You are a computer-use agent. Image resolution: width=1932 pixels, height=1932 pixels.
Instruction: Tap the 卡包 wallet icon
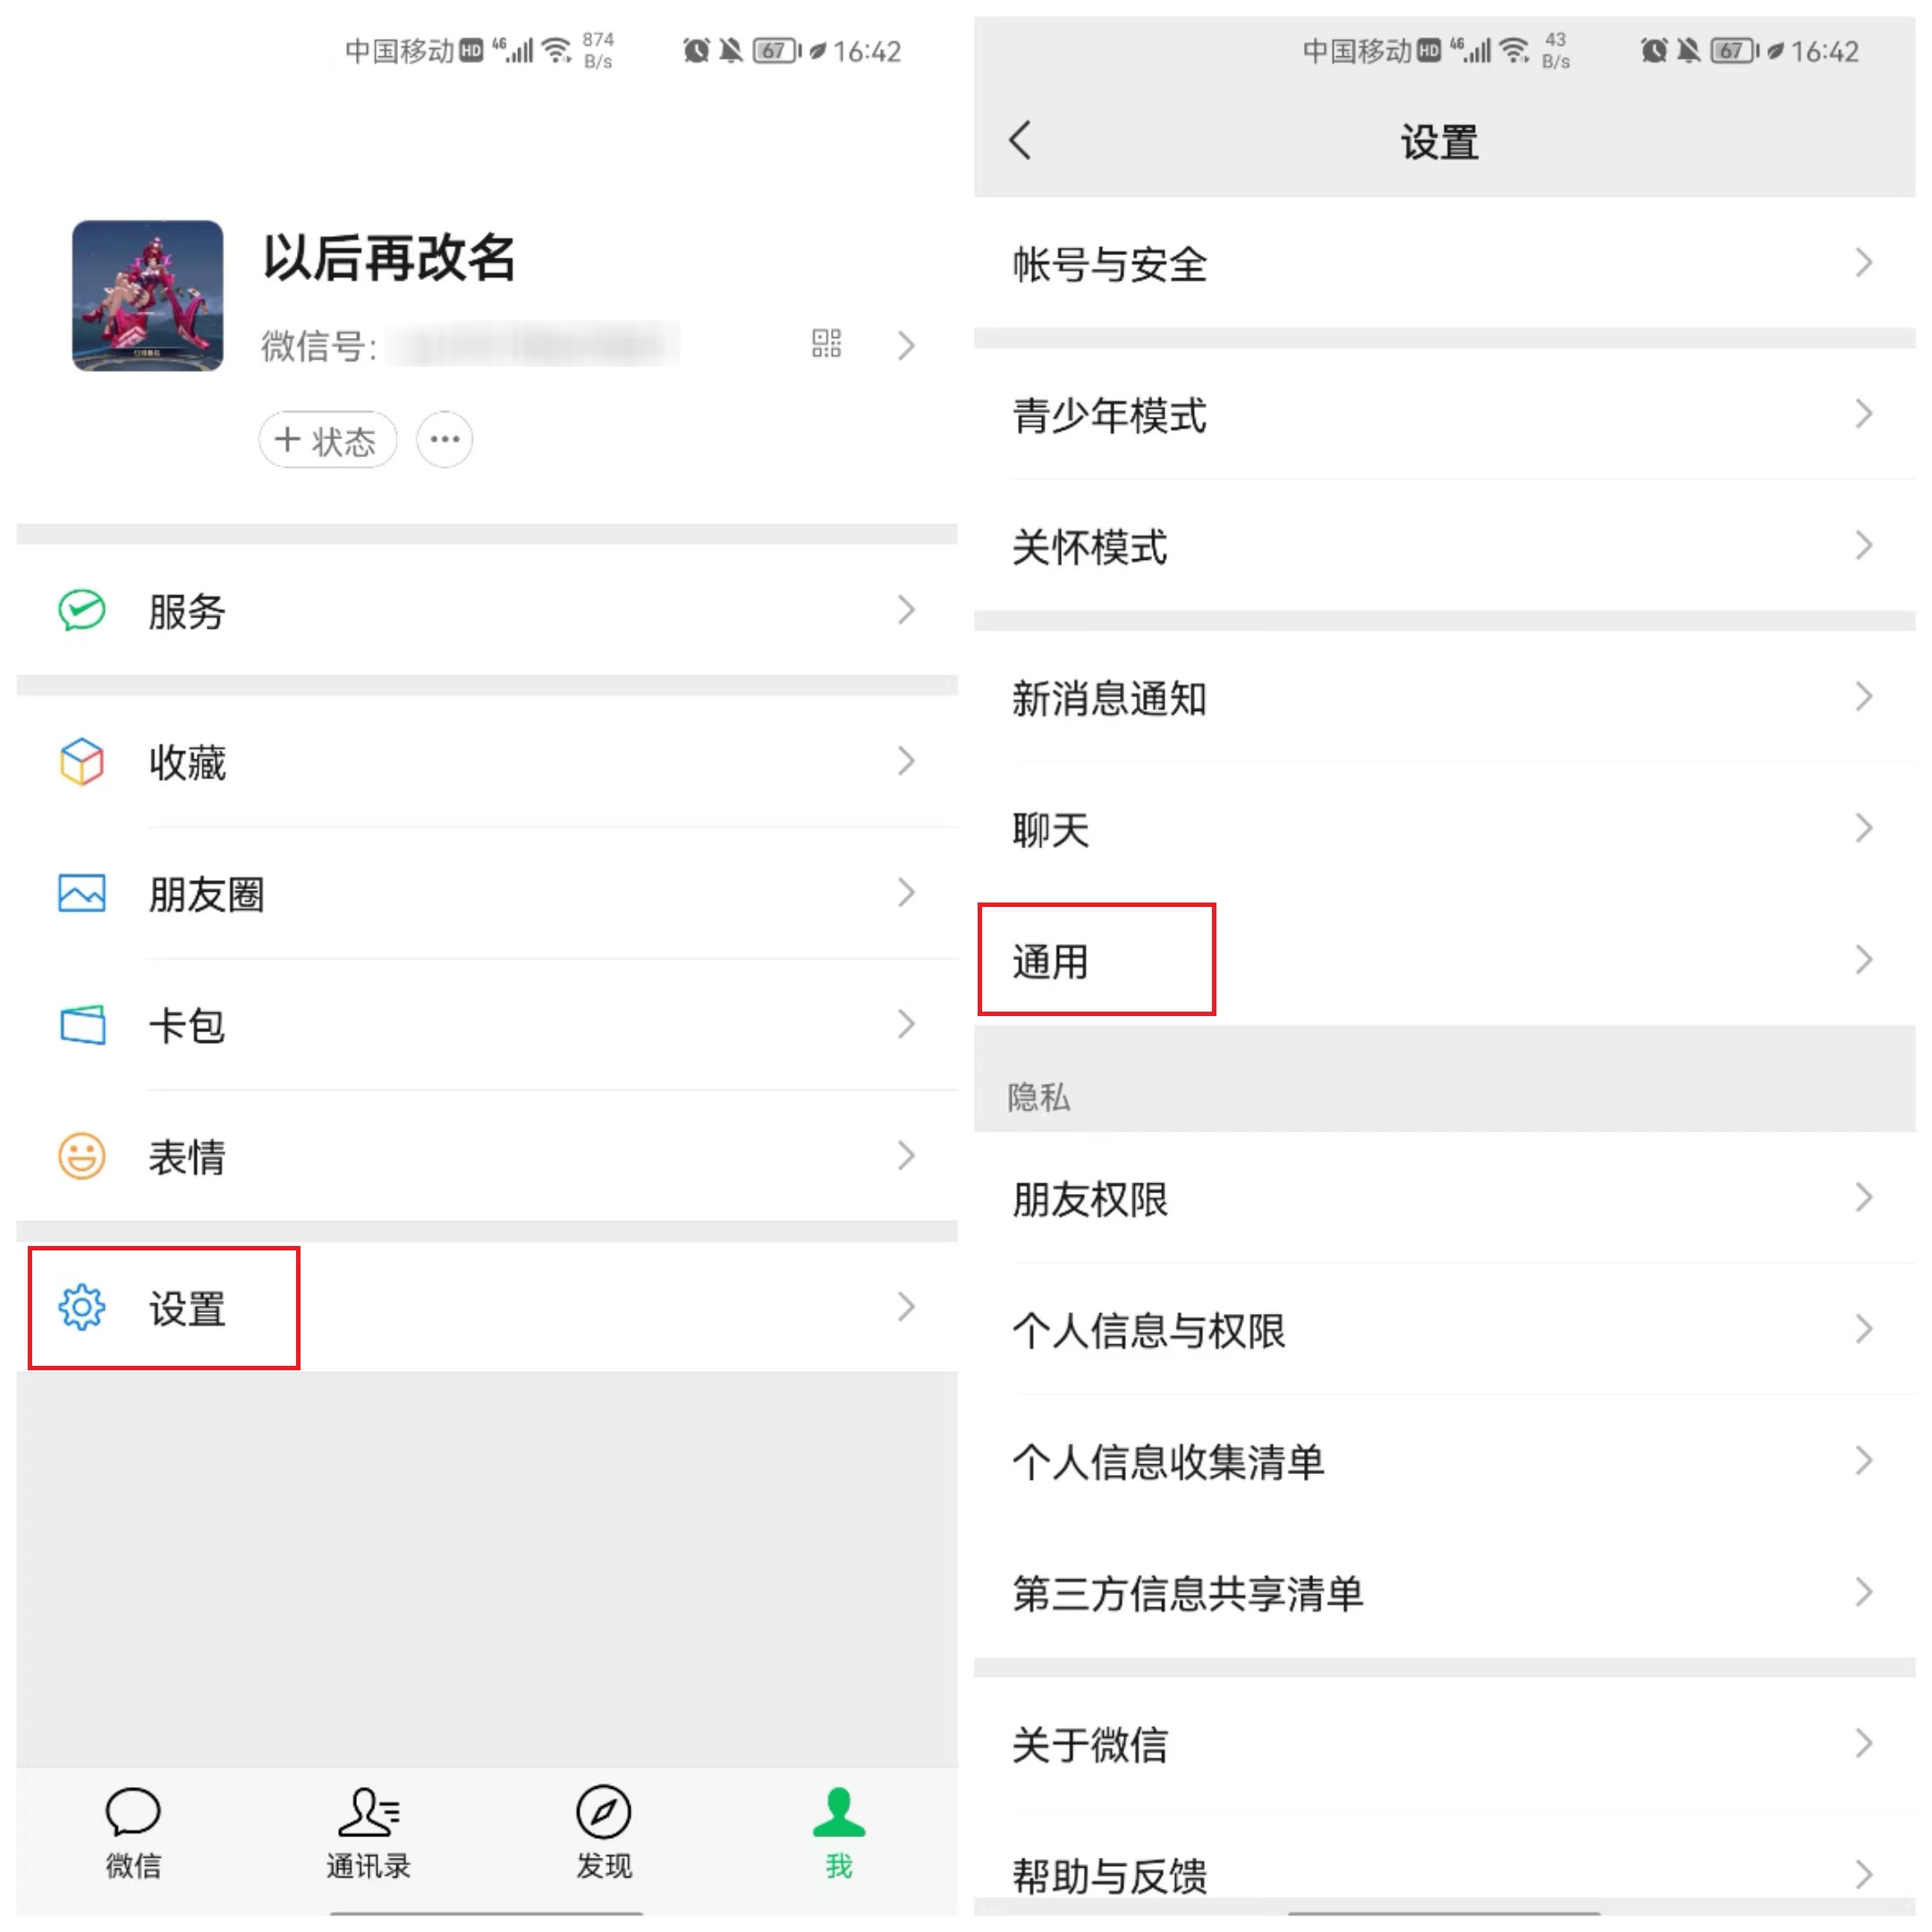coord(82,1025)
